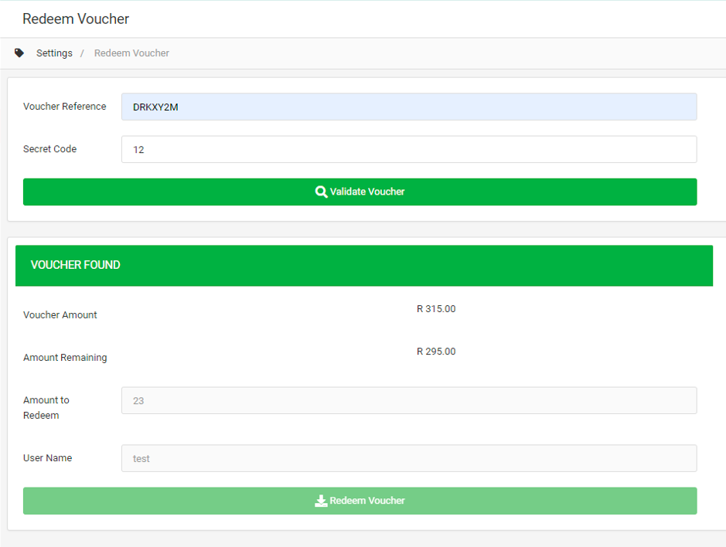Screen dimensions: 726x547
Task: Click the Secret Code label
Action: pos(49,149)
